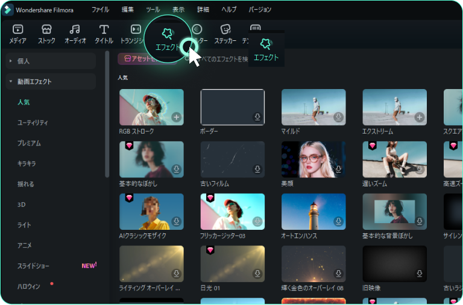Open the ファイル menu
Viewport: 463px width, 305px height.
[100, 10]
